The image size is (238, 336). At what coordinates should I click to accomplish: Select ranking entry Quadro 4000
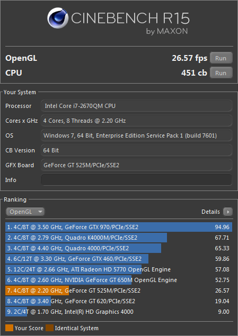click(119, 248)
